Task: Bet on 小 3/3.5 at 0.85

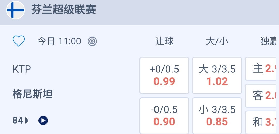Action: pyautogui.click(x=217, y=116)
